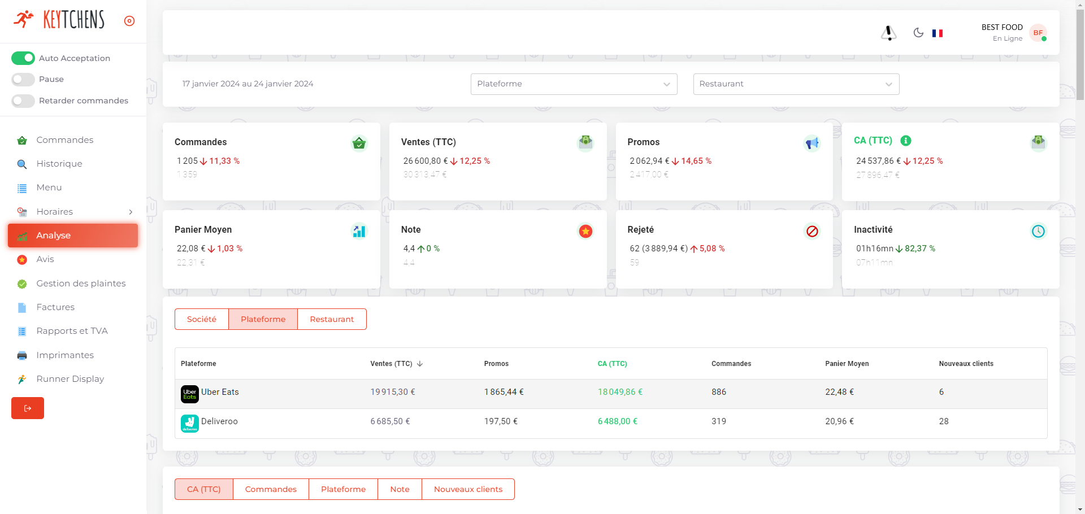Enable the Pause toggle
The height and width of the screenshot is (514, 1085).
(23, 80)
